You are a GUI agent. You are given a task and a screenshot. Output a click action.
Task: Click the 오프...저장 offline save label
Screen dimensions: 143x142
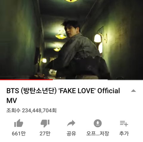click(98, 134)
